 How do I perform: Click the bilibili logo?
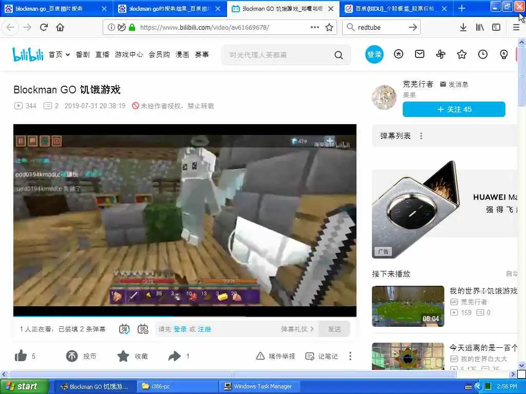(x=28, y=54)
